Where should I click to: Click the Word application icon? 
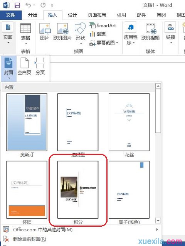click(x=6, y=5)
